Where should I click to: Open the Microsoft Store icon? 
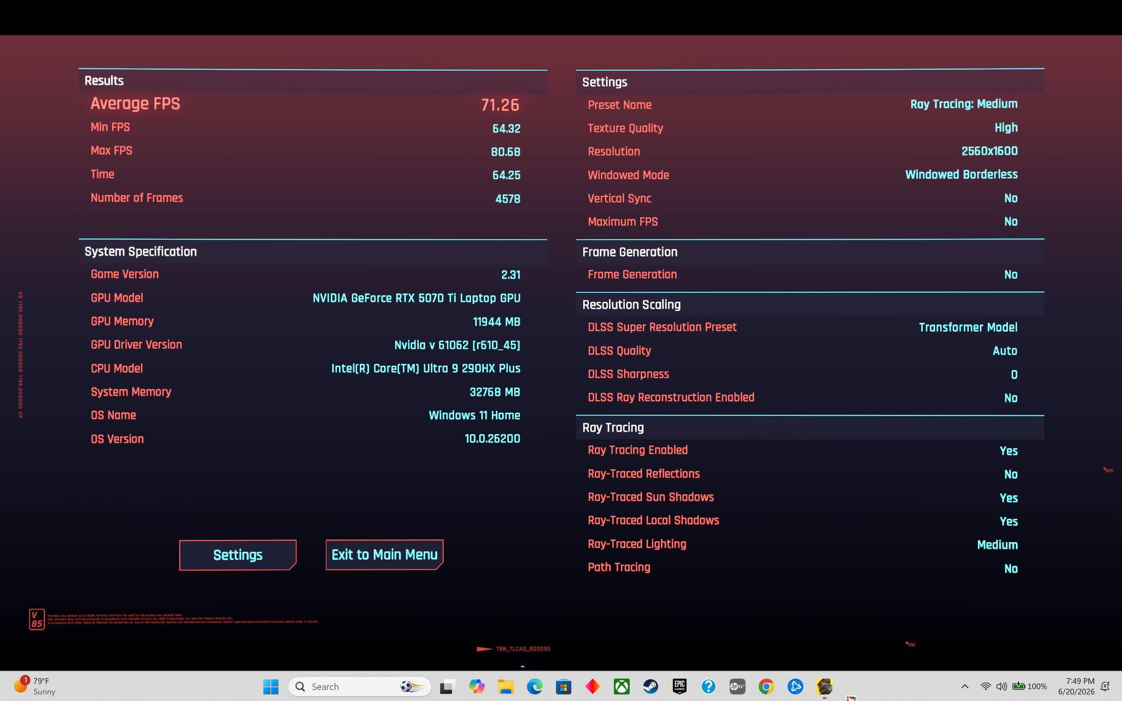point(563,686)
